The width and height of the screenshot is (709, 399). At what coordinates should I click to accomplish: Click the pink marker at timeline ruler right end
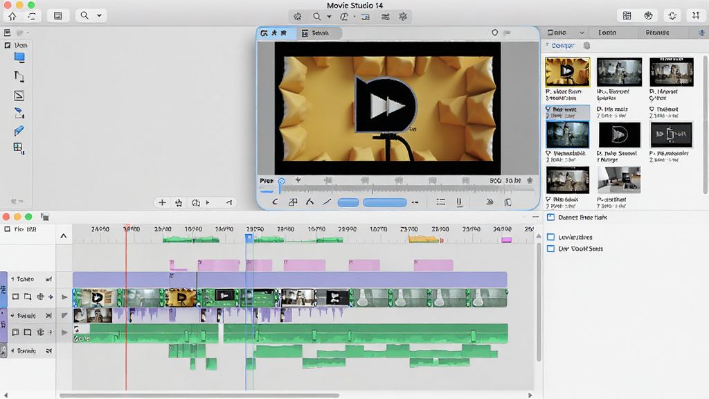click(x=506, y=240)
